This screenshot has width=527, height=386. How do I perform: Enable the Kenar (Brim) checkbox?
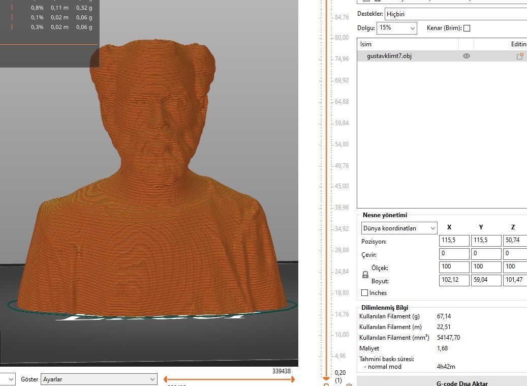467,28
